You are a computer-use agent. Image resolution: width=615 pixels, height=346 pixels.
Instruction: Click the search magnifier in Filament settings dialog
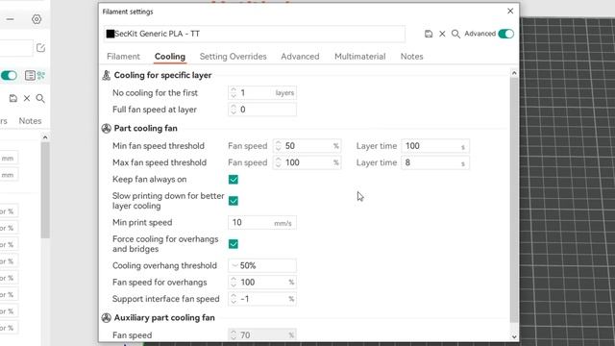[x=455, y=34]
